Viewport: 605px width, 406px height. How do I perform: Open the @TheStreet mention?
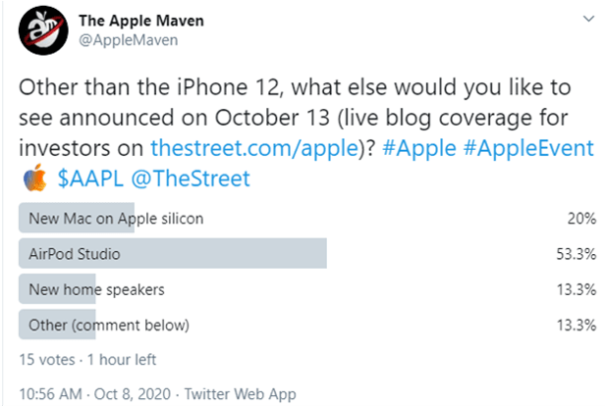tap(191, 178)
